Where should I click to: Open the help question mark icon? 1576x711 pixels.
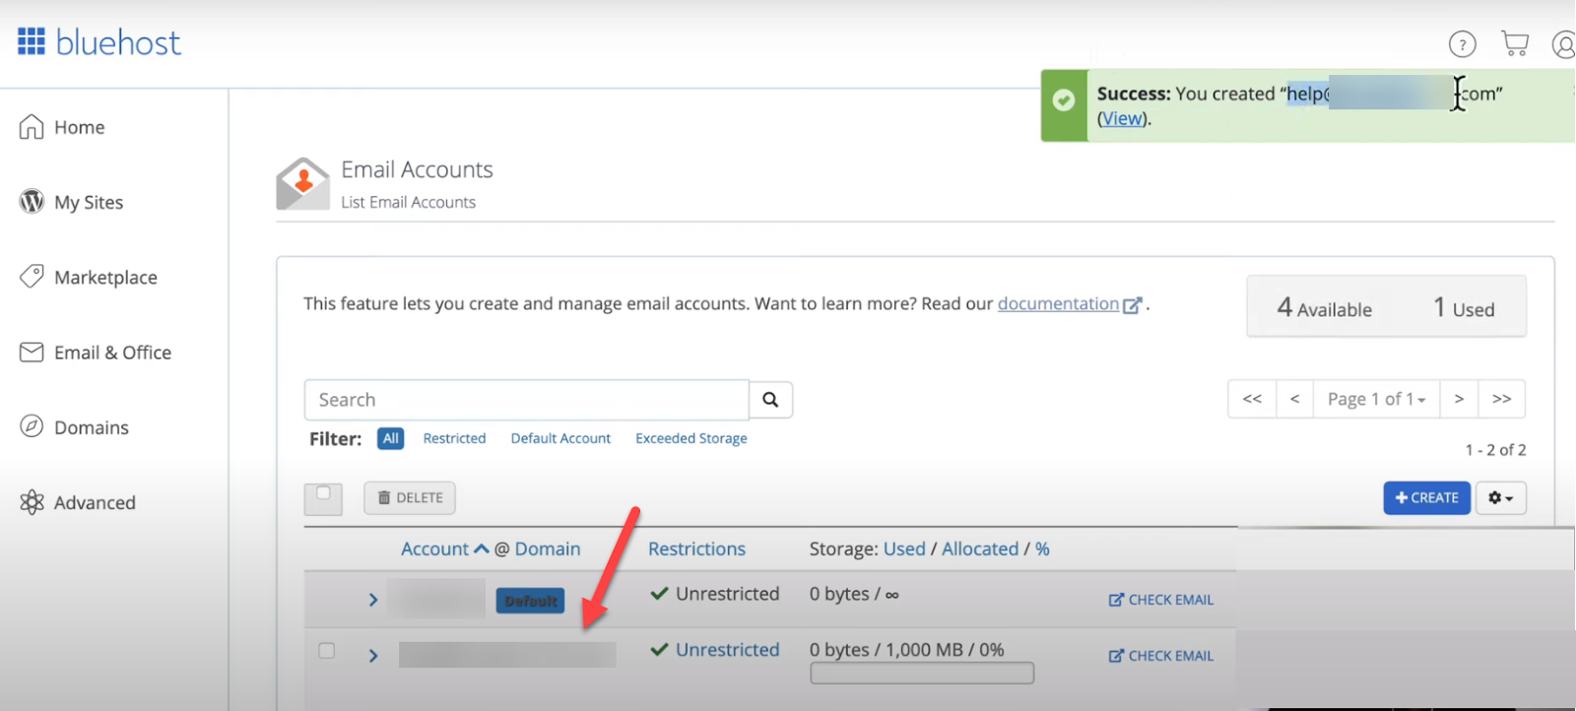(x=1462, y=44)
